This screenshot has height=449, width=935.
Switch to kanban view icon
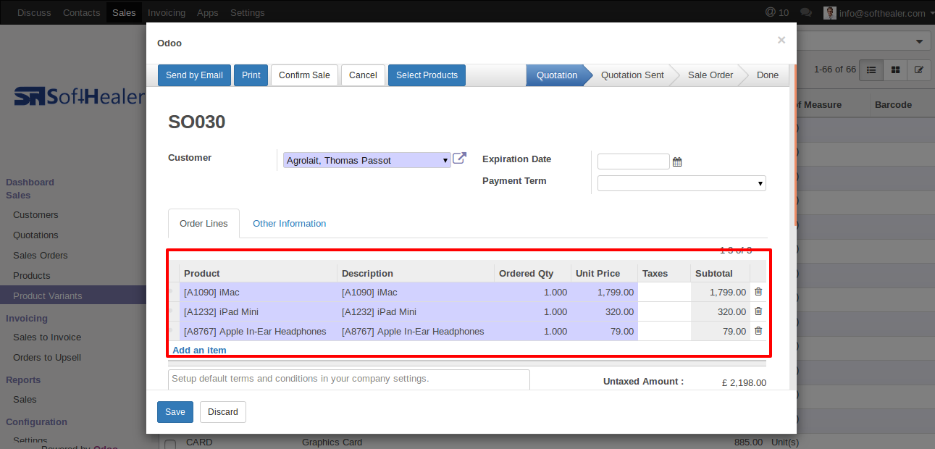coord(895,70)
